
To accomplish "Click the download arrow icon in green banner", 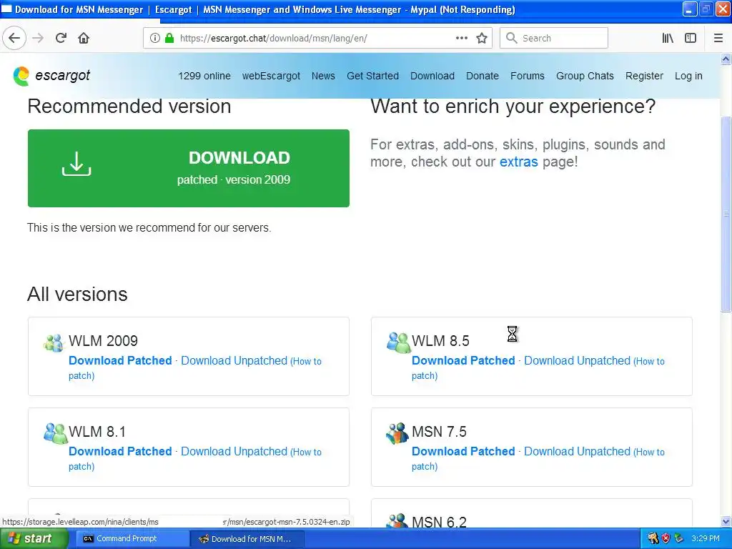I will (76, 164).
